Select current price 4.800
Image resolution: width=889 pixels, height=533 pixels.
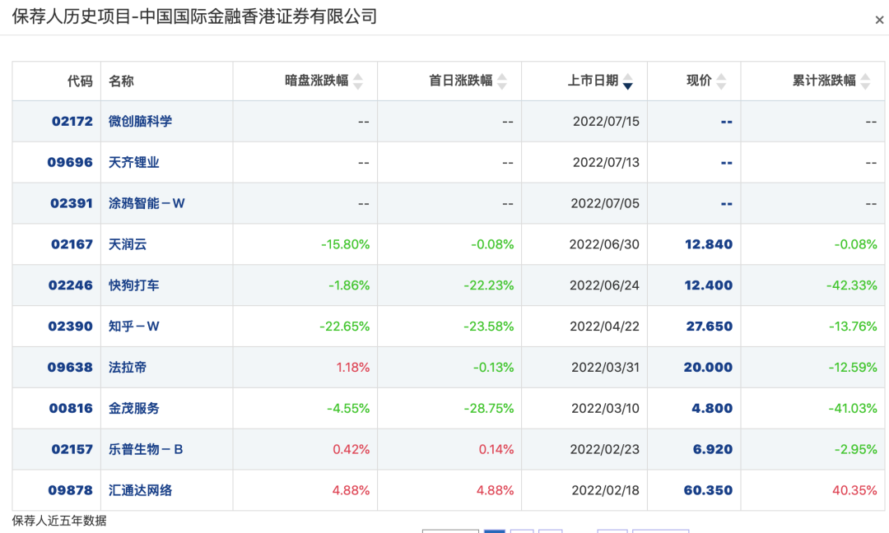[x=712, y=409]
